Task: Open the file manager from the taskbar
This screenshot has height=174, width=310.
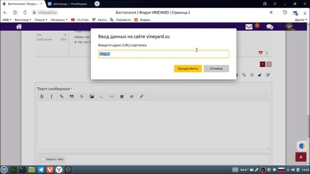Action: coord(31,170)
